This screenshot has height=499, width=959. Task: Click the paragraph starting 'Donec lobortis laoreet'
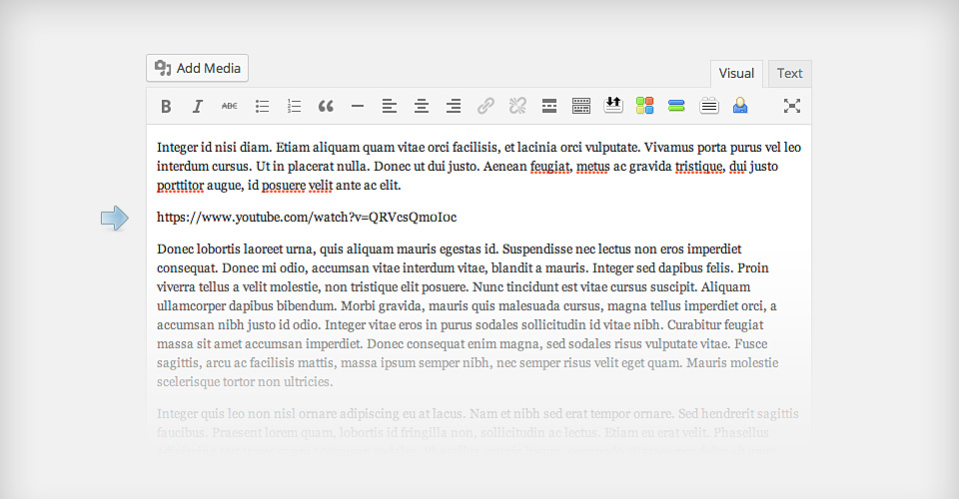(x=468, y=315)
